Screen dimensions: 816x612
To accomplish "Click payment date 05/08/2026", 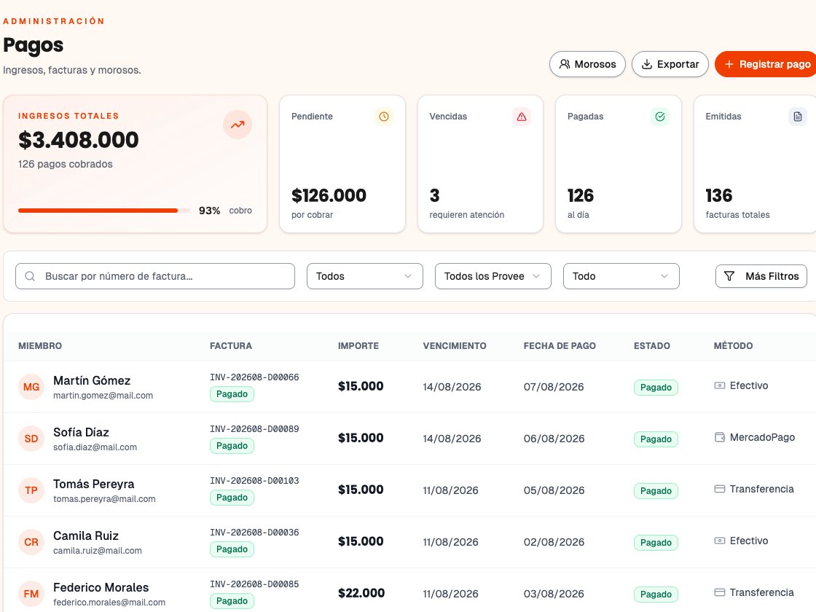I will [x=554, y=490].
